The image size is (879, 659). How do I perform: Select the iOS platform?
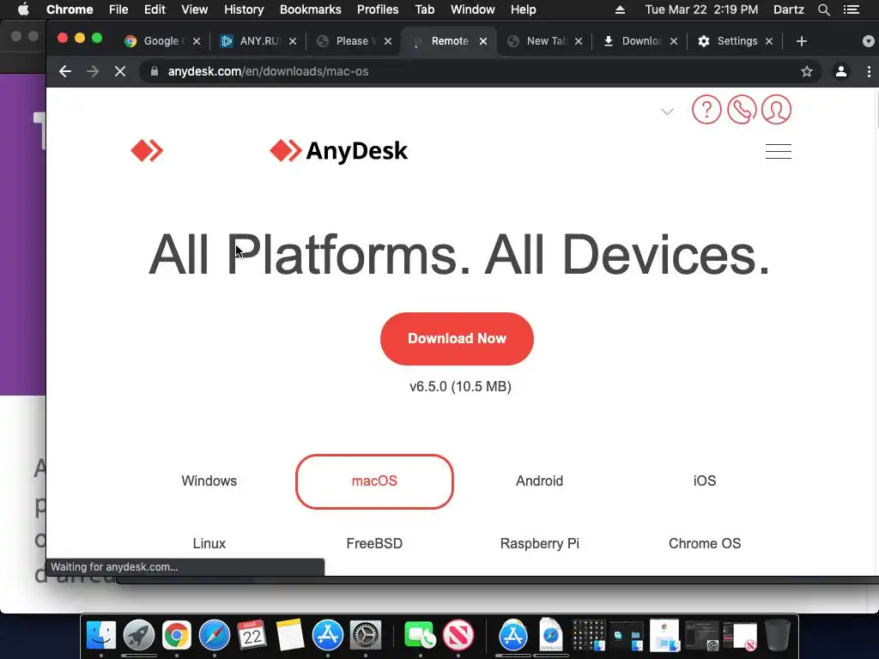(705, 481)
